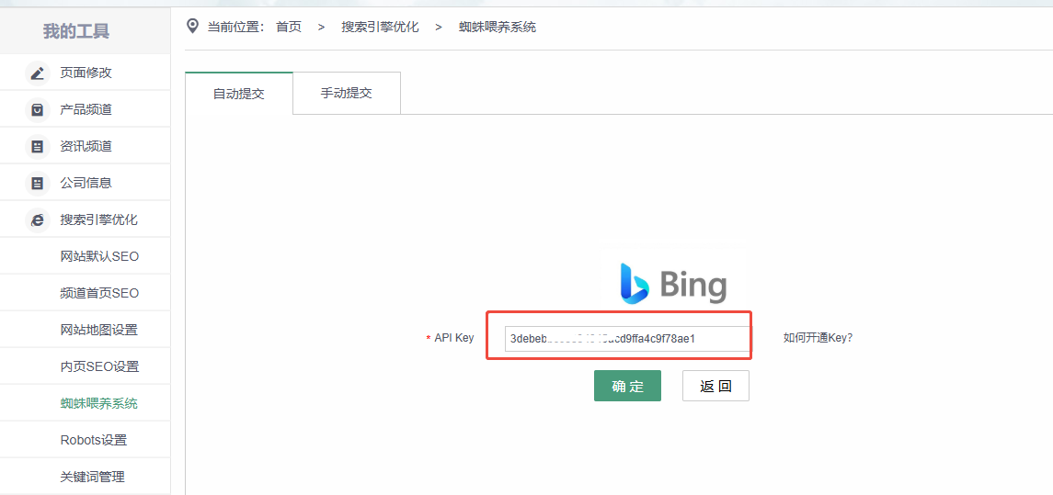Click the API Key field label
Screen dimensions: 1053x495
(454, 338)
